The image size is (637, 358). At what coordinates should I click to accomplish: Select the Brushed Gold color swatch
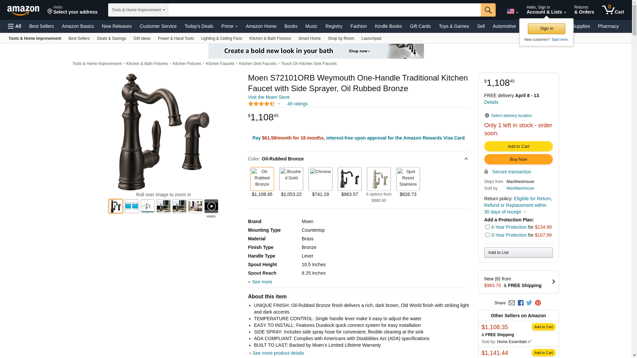[x=291, y=179]
